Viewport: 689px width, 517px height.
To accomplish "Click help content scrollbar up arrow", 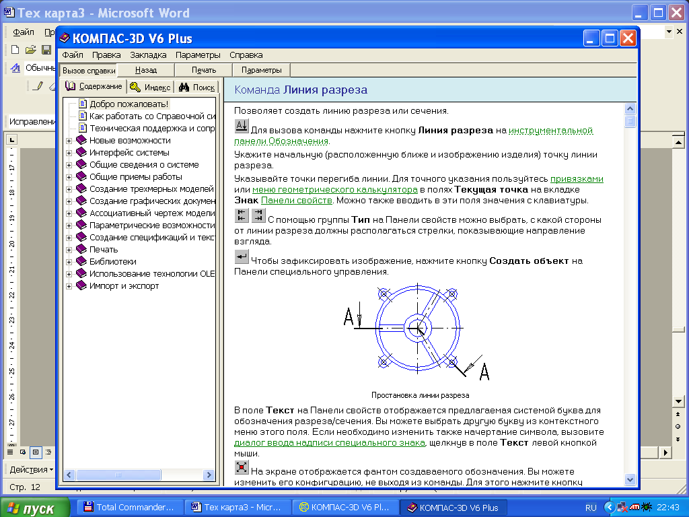I will pyautogui.click(x=630, y=108).
